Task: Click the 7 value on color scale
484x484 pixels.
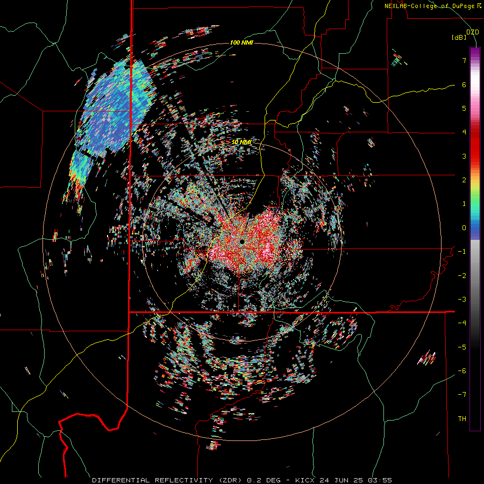Action: (x=464, y=60)
